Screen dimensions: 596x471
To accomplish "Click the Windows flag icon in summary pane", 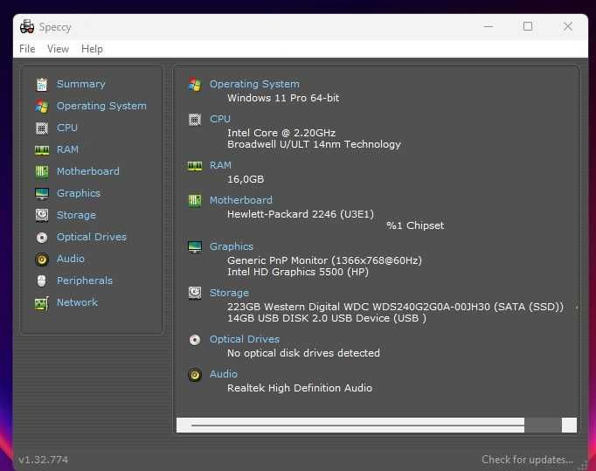I will point(195,85).
